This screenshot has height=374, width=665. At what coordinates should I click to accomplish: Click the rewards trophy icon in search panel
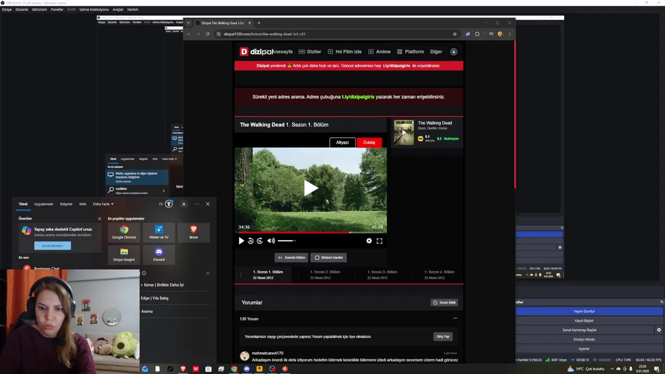(169, 204)
